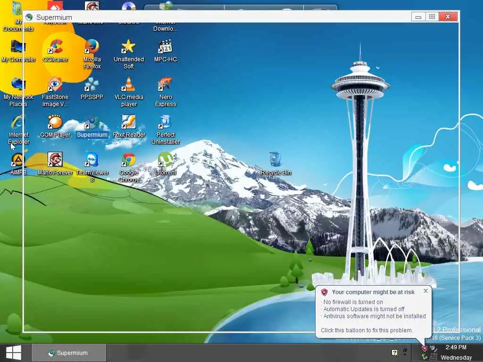Select the Foxit Reader shortcut
Viewport: 483px width, 362px height.
(x=129, y=126)
